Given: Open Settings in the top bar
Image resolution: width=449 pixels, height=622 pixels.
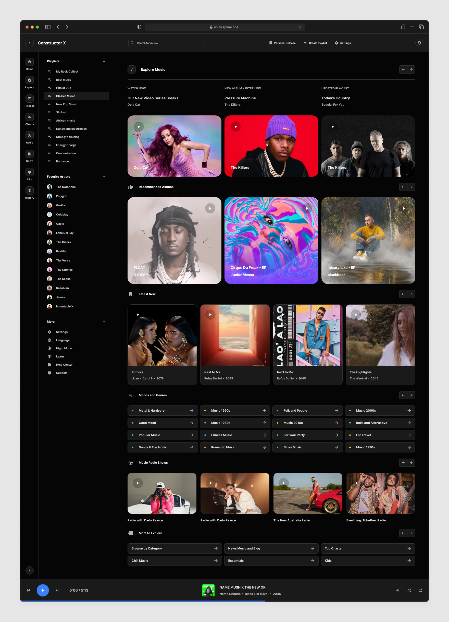Looking at the screenshot, I should (343, 43).
